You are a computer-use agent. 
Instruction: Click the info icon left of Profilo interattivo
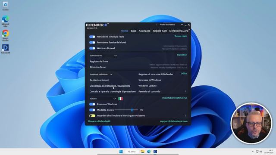coord(157,25)
